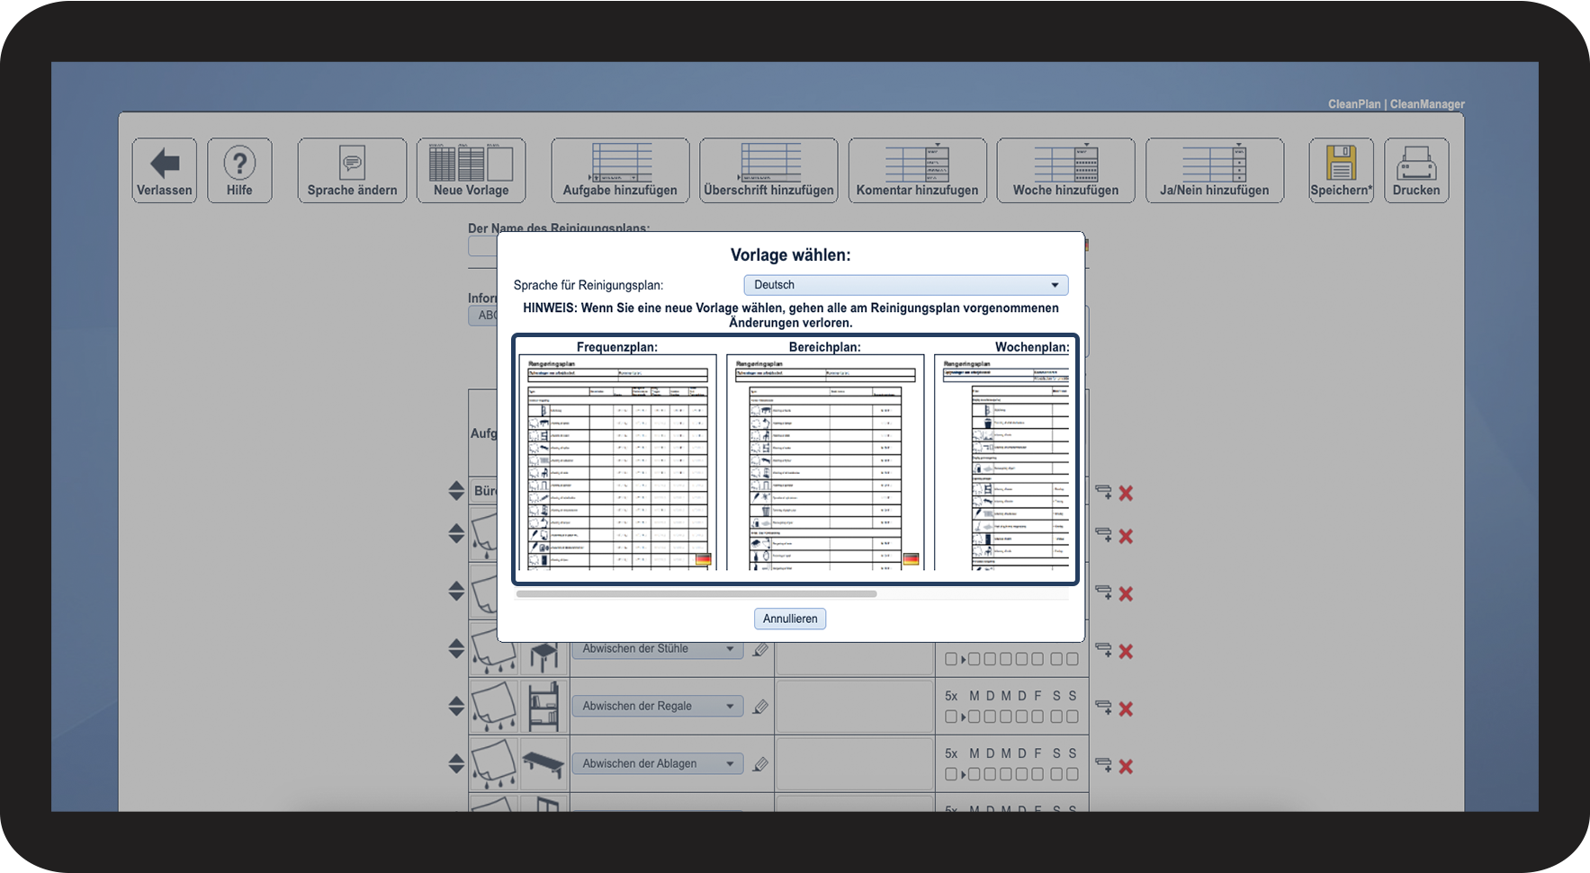Click the Drucken printer icon
The image size is (1590, 873).
tap(1415, 163)
